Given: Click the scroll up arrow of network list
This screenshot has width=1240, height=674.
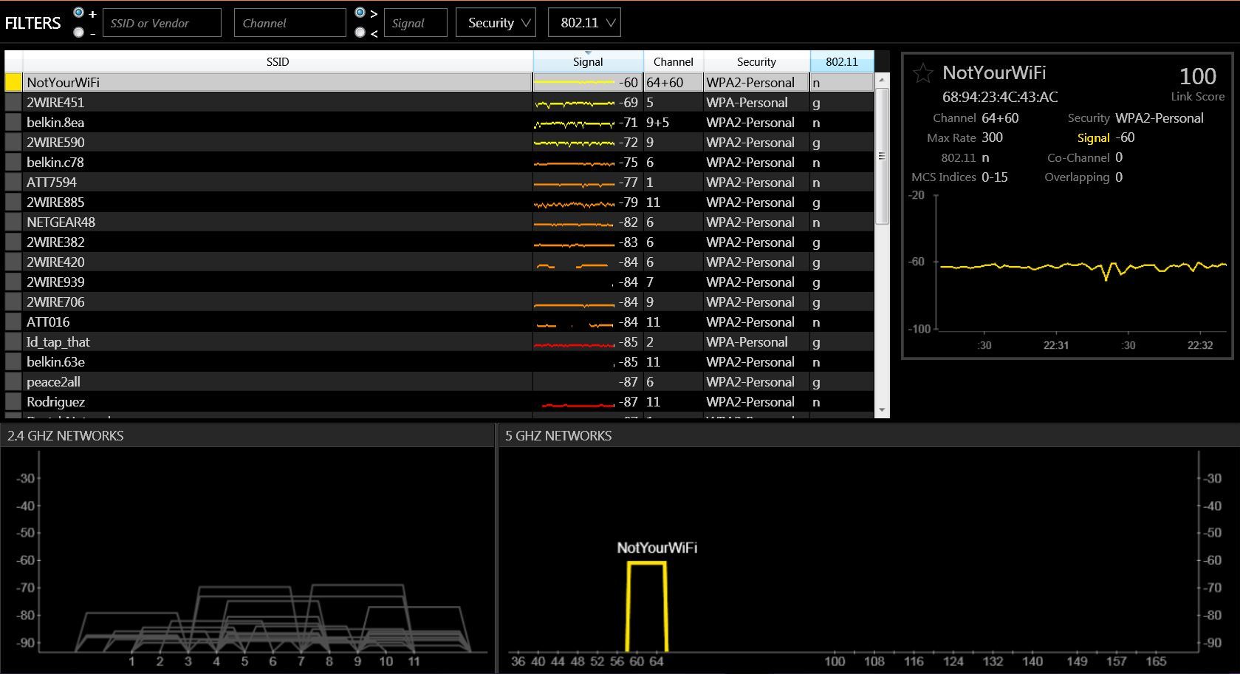Looking at the screenshot, I should pos(881,80).
